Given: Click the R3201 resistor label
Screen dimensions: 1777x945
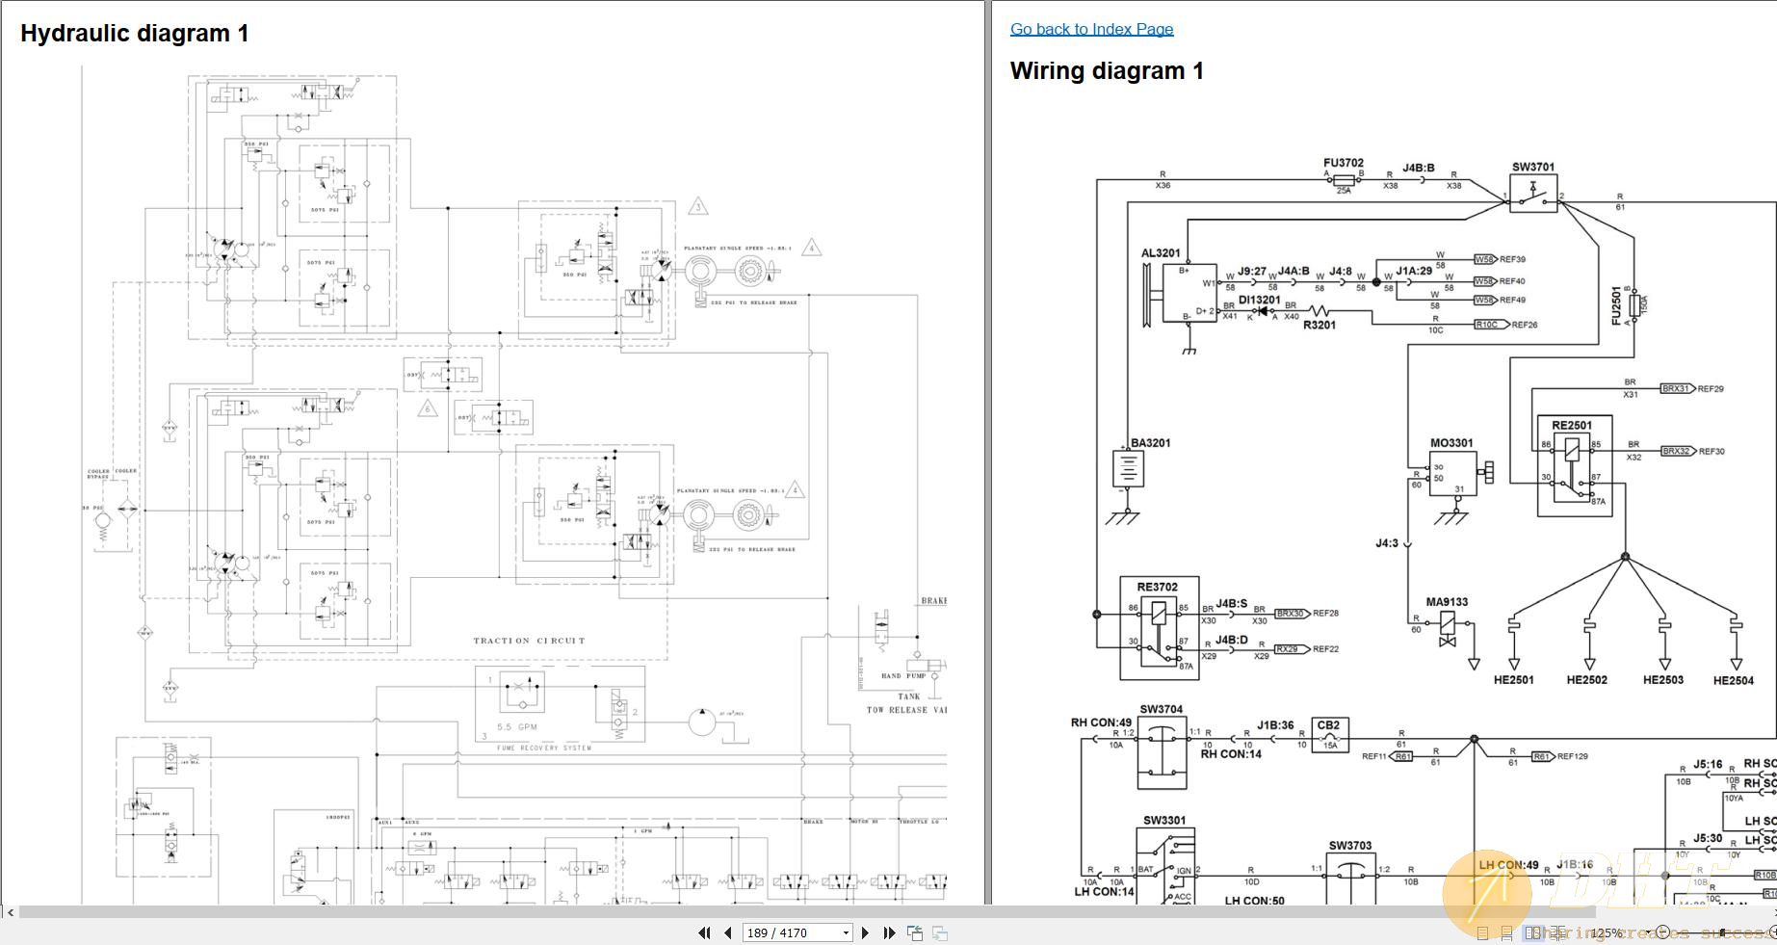Looking at the screenshot, I should pyautogui.click(x=1320, y=326).
